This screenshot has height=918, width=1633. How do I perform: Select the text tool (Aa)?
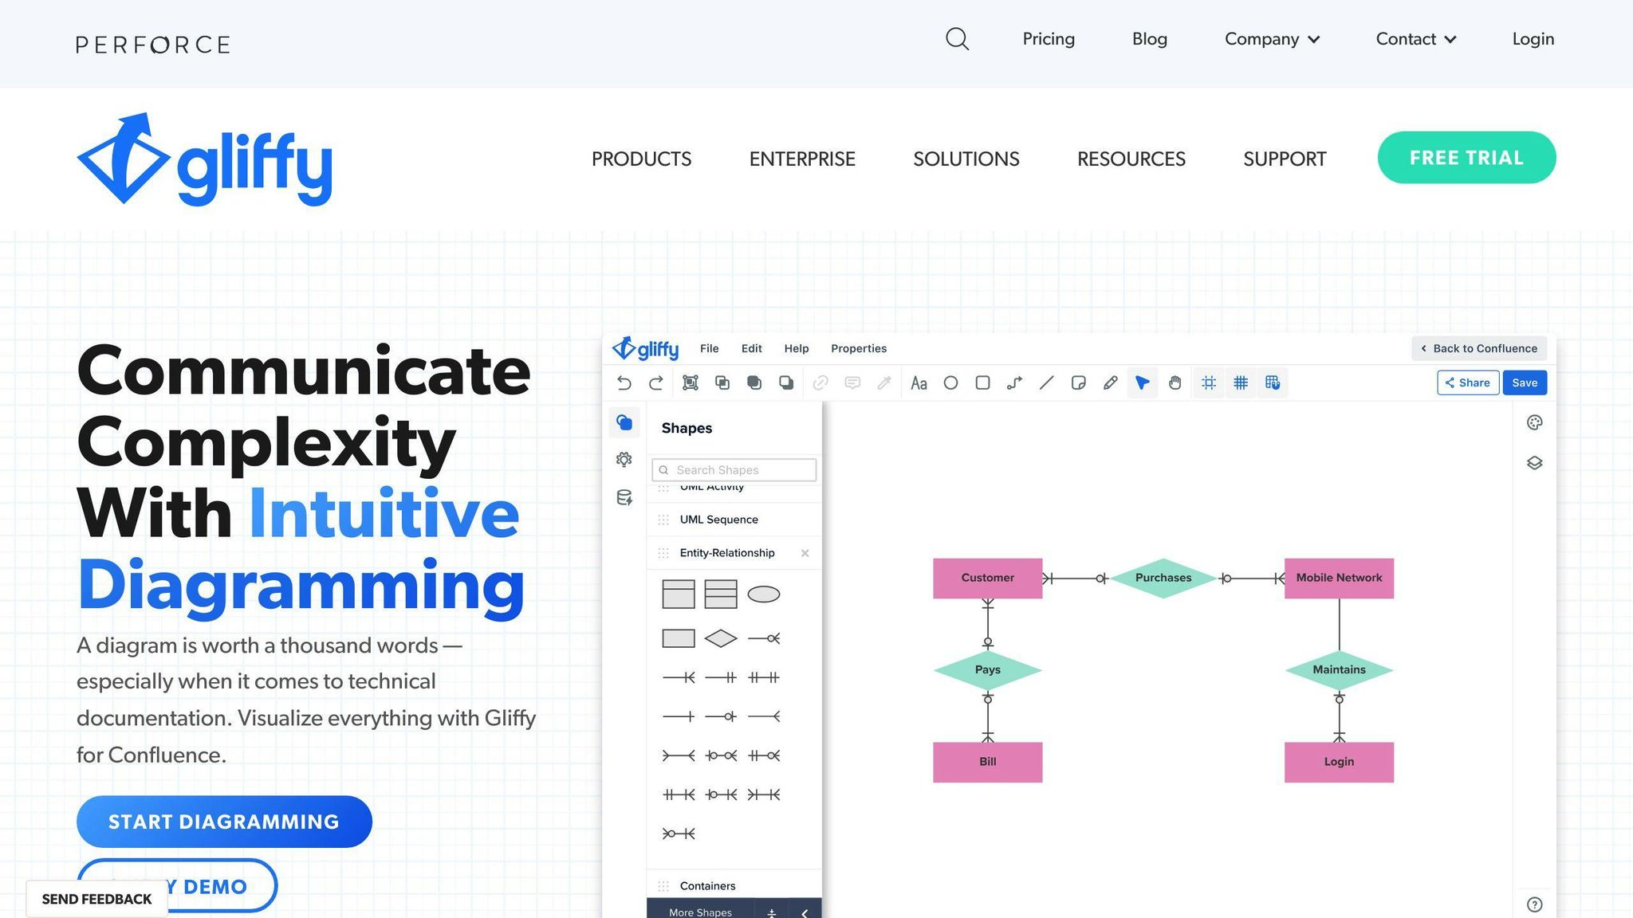(919, 383)
